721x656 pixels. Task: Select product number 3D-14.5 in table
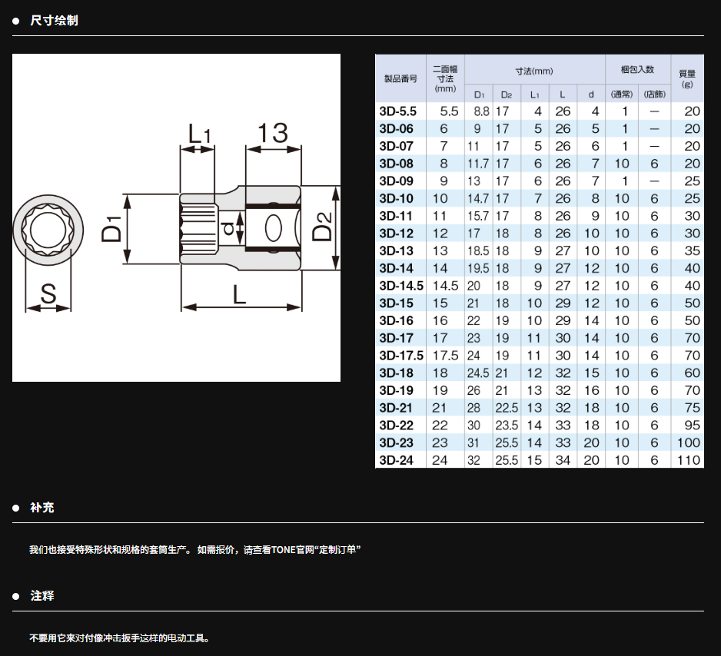pos(401,286)
